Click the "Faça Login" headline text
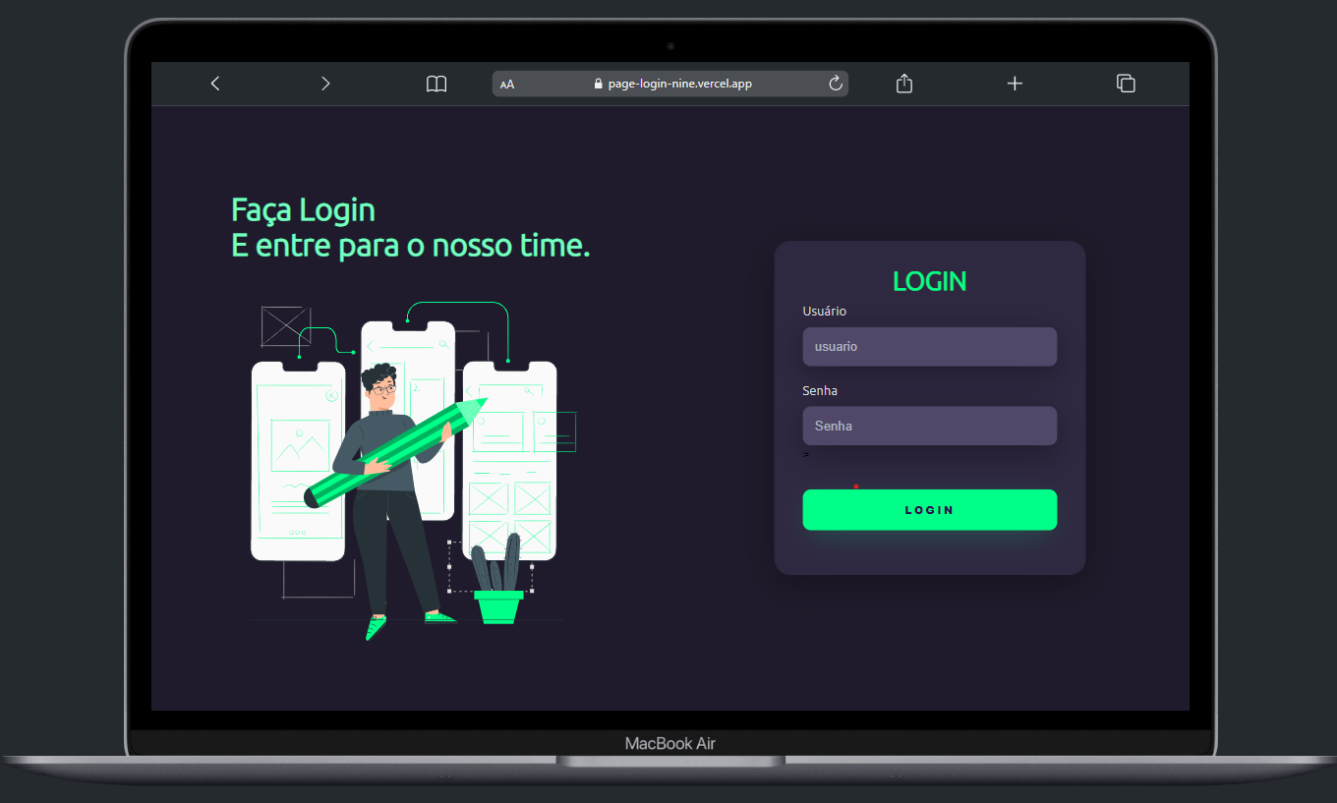 [303, 209]
